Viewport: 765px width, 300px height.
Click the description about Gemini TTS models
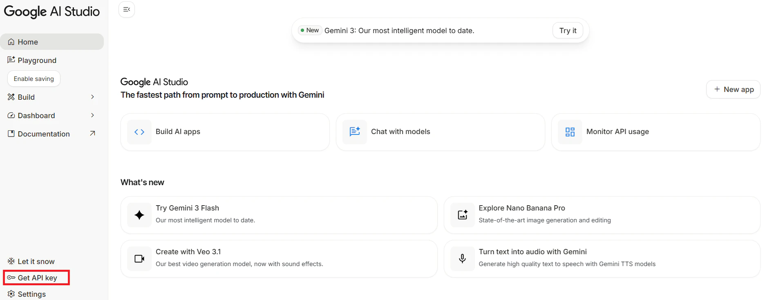point(567,264)
